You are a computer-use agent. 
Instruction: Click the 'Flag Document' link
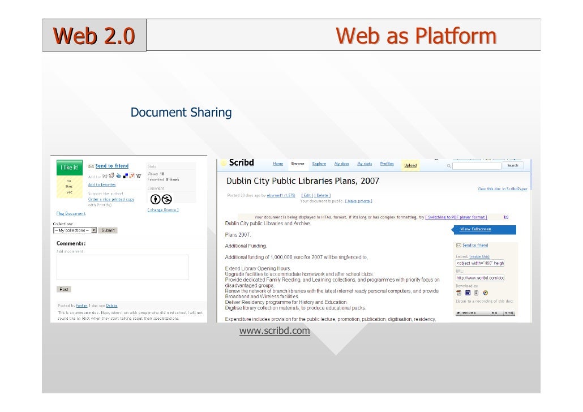(71, 214)
